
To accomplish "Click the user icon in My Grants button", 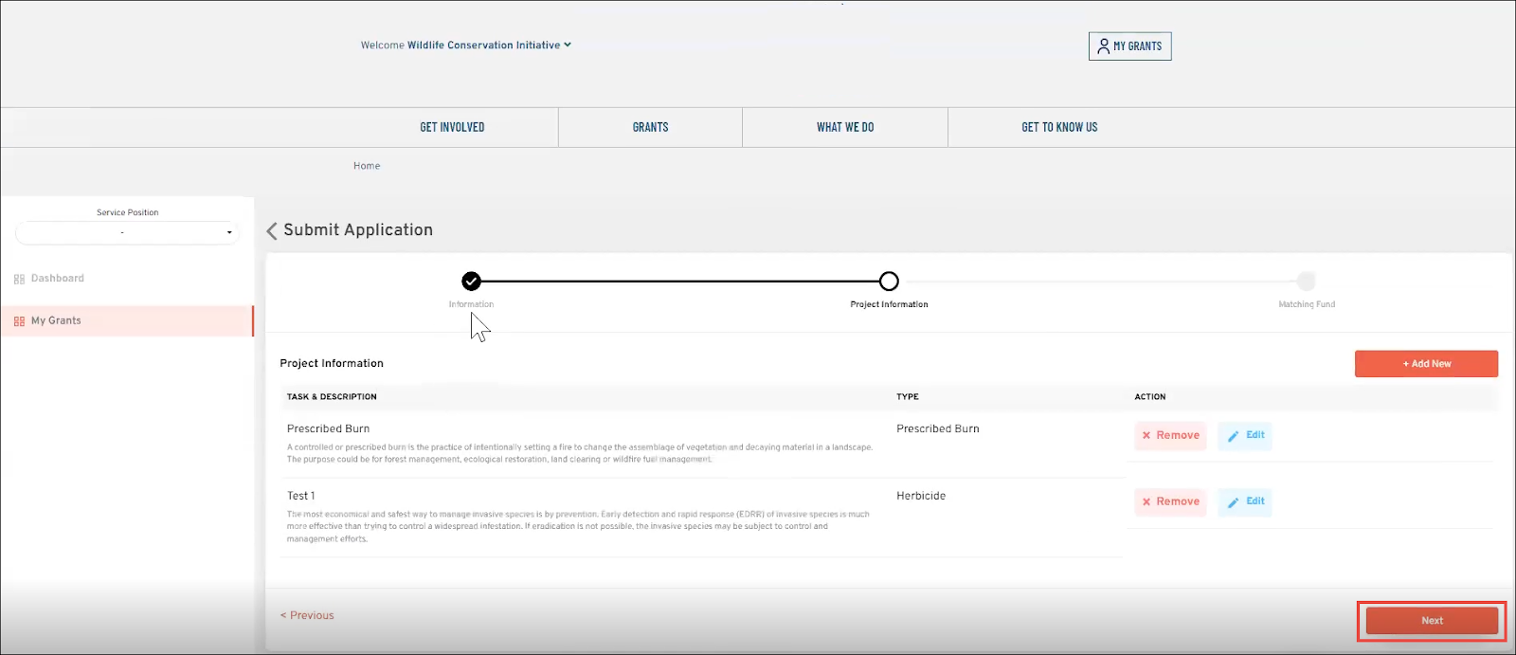I will 1103,45.
